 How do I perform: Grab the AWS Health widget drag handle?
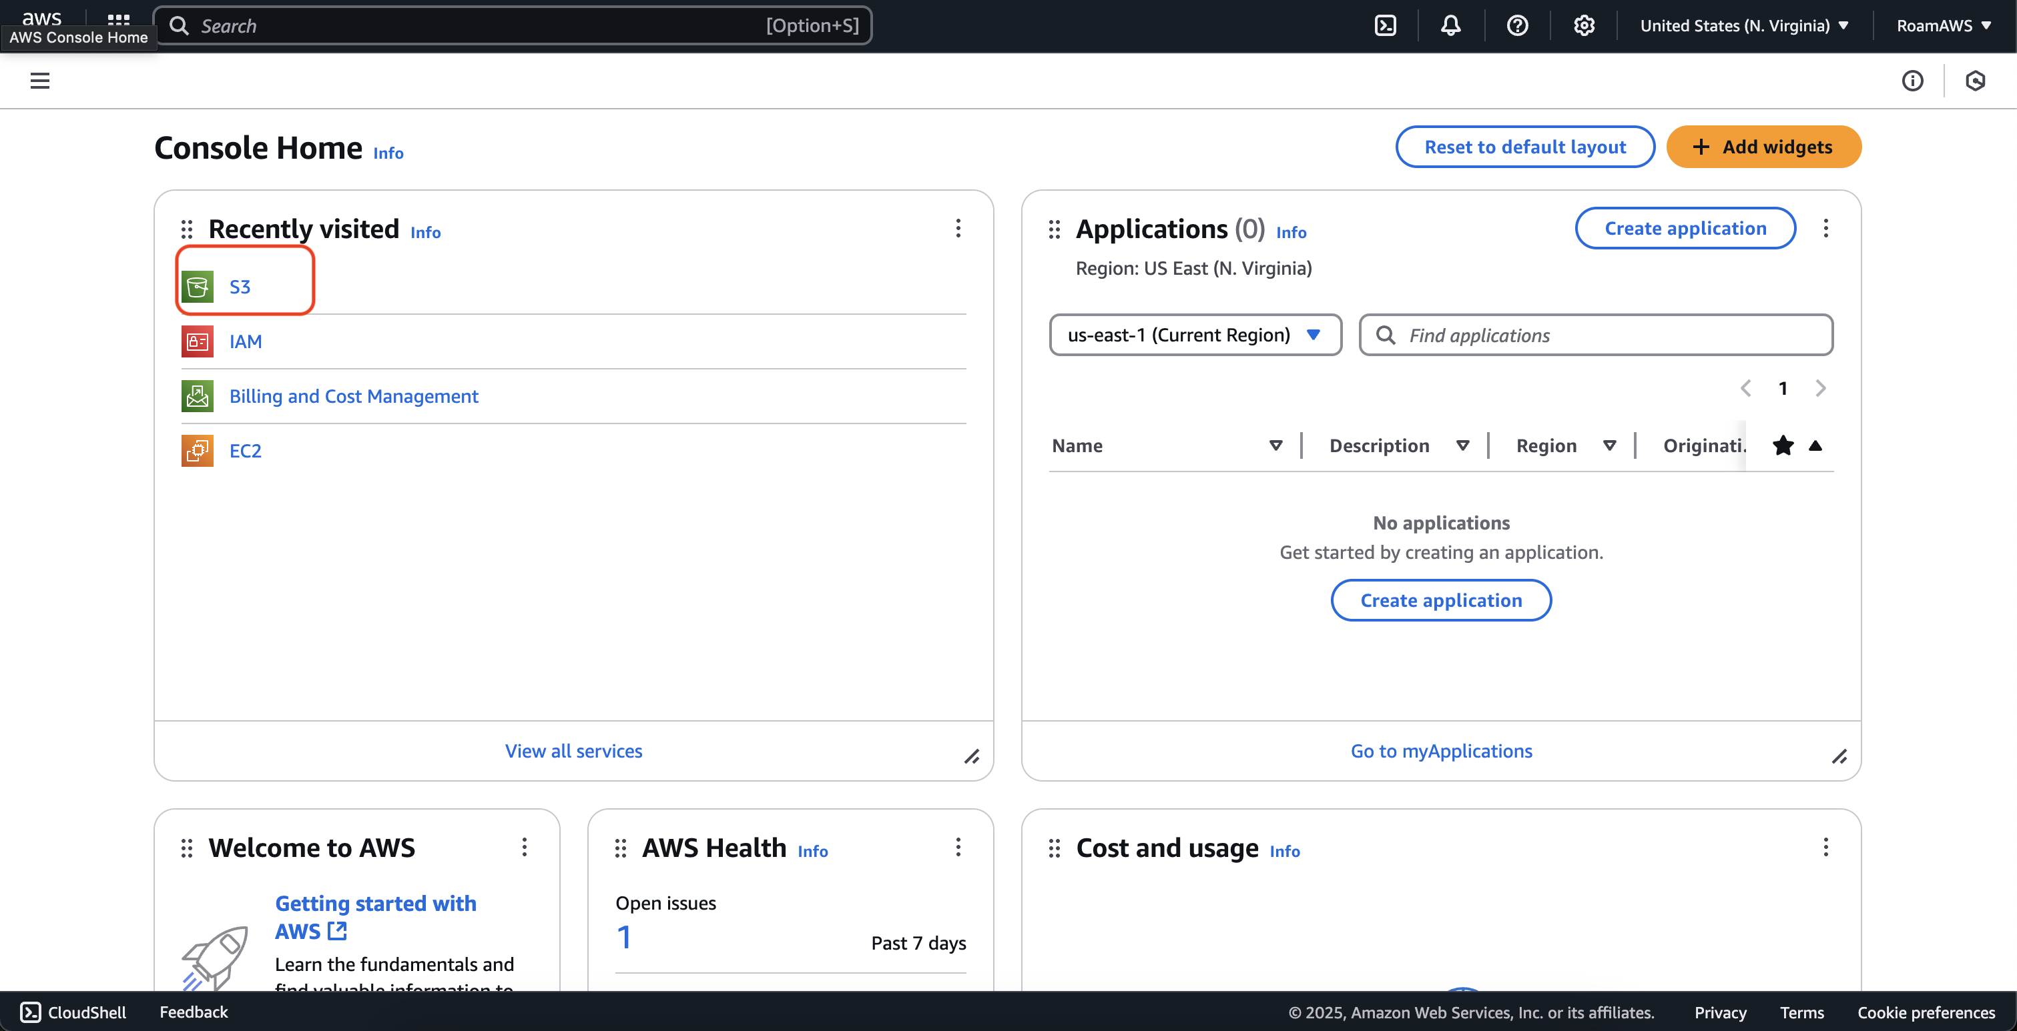pos(621,848)
